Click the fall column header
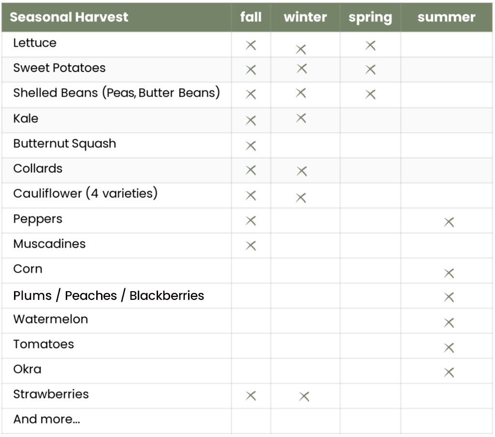This screenshot has width=495, height=437. point(251,17)
